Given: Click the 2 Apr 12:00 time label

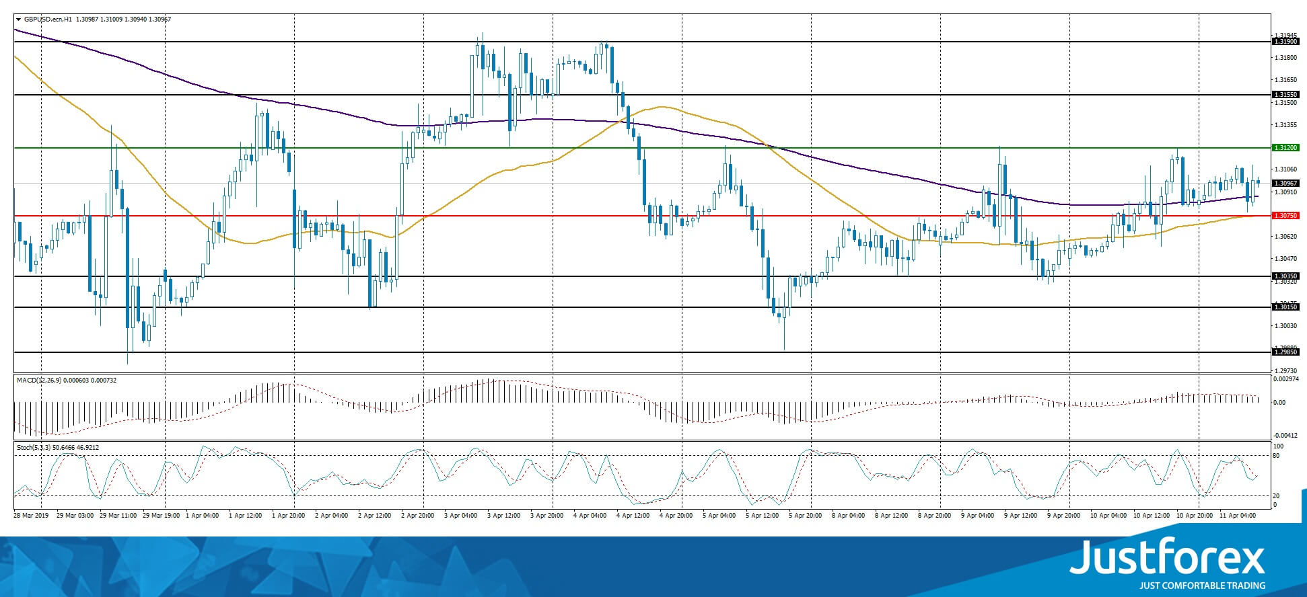Looking at the screenshot, I should pos(374,516).
